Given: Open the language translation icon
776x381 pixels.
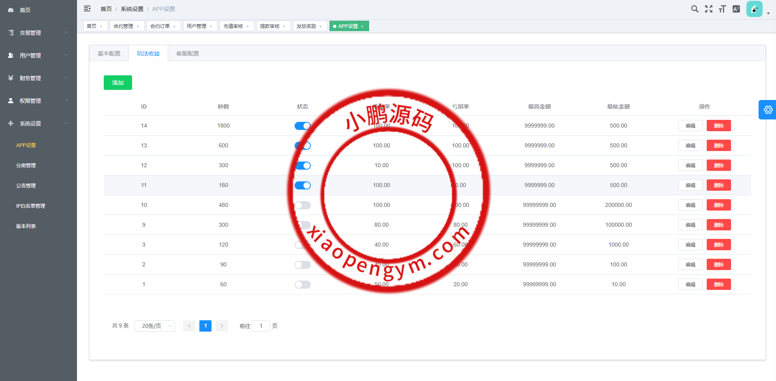Looking at the screenshot, I should (736, 9).
